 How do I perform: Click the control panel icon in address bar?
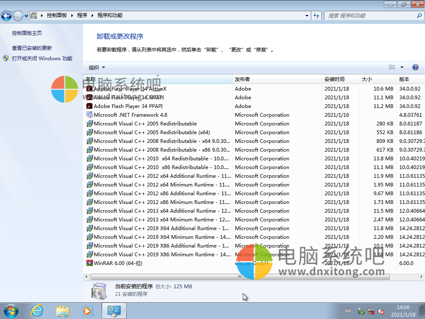pos(34,15)
